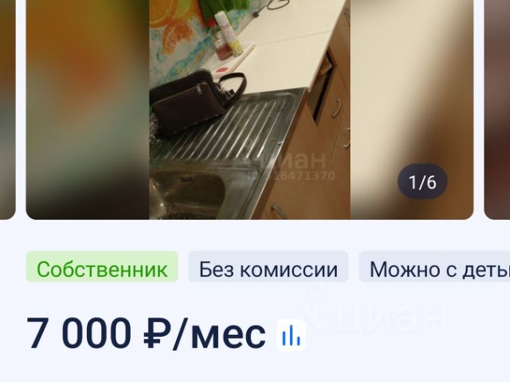Image resolution: width=510 pixels, height=382 pixels.
Task: Tap the 1/6 photo counter badge
Action: coord(422,181)
